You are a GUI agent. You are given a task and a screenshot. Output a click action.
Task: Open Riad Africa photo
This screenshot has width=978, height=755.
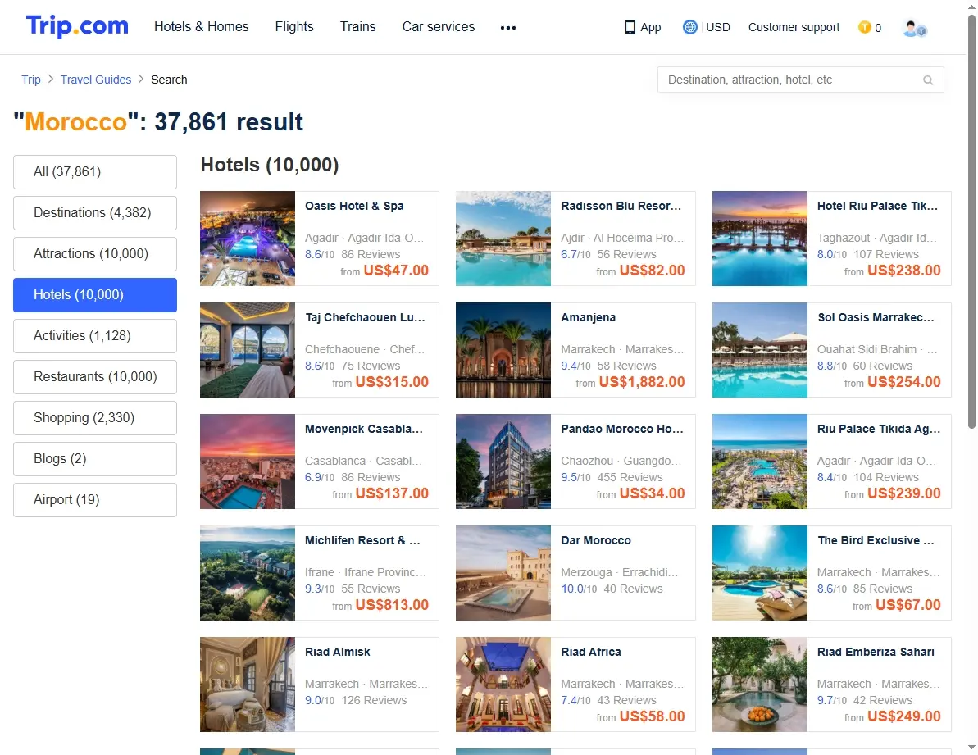[503, 685]
